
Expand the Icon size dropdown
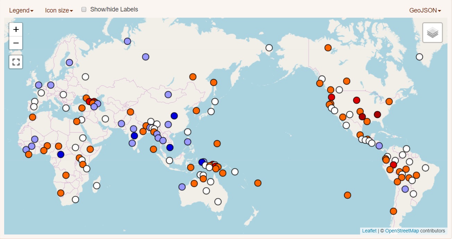[58, 10]
